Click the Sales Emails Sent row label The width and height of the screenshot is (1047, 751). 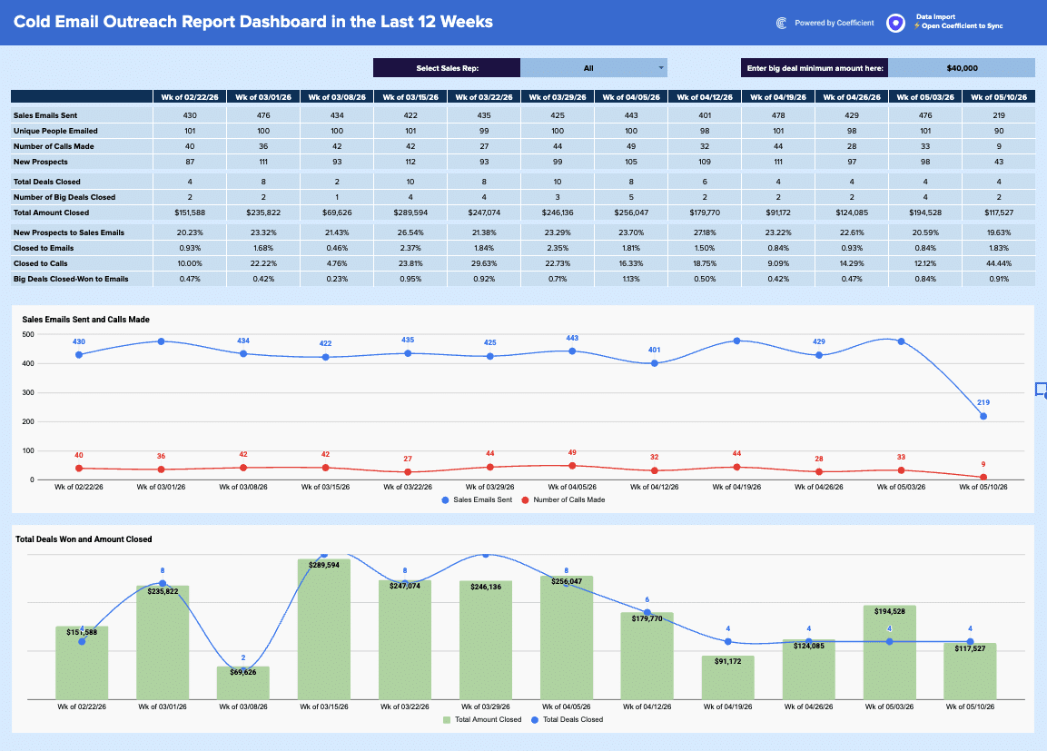[x=45, y=115]
